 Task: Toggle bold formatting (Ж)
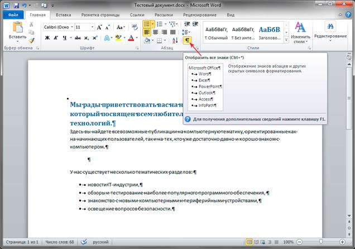coord(47,39)
